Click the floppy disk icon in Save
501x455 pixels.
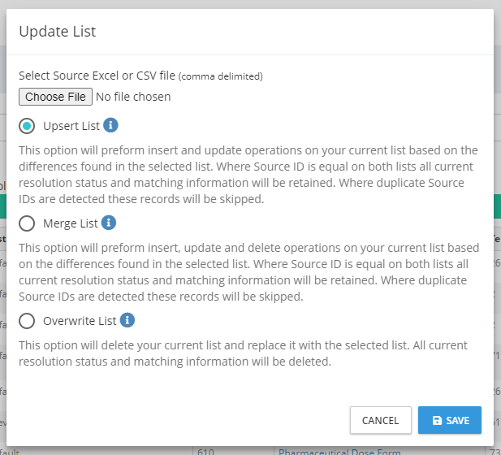(437, 421)
